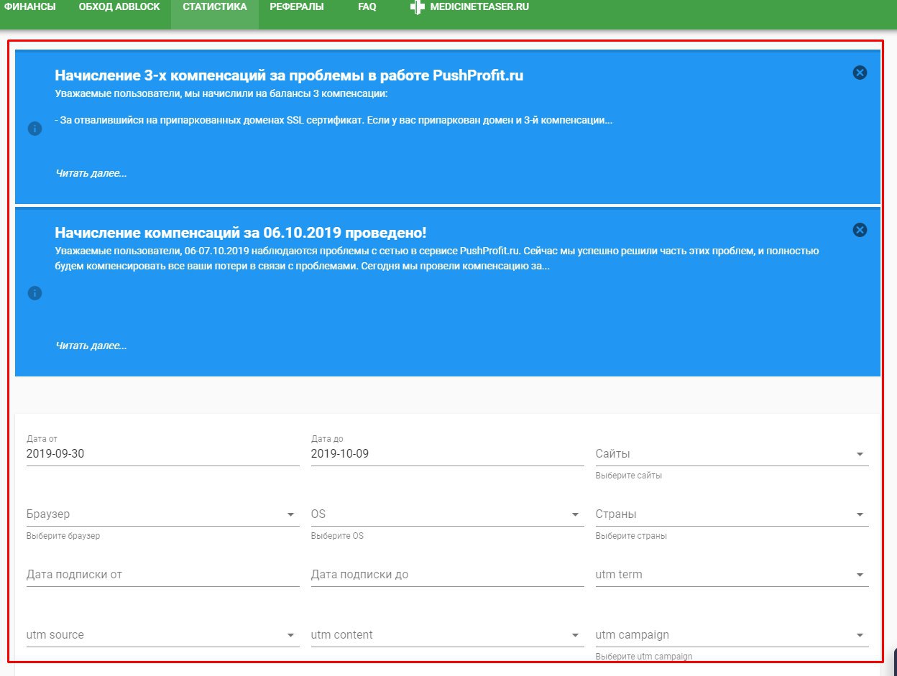897x676 pixels.
Task: Click the Дата подписки от field
Action: click(163, 575)
